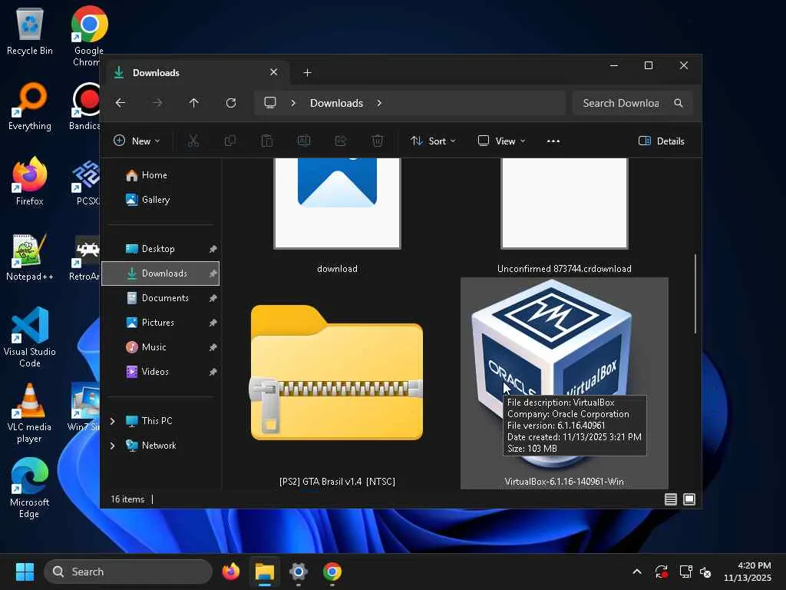This screenshot has width=786, height=590.
Task: Add a new File Explorer tab
Action: [307, 73]
